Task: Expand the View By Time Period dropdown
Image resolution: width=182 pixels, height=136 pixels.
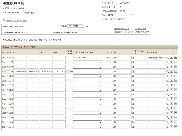Action: pos(31,27)
